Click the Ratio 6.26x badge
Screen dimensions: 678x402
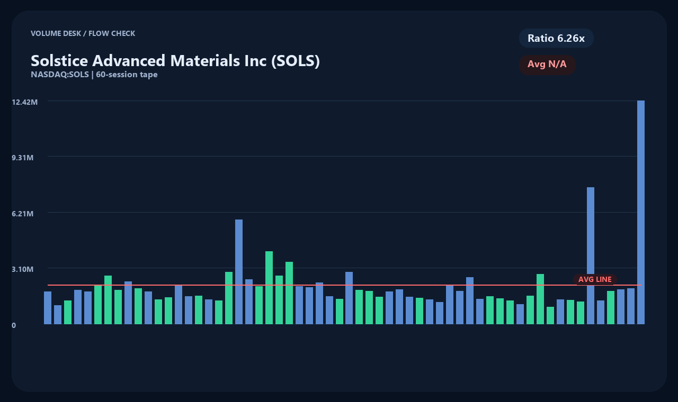coord(556,38)
